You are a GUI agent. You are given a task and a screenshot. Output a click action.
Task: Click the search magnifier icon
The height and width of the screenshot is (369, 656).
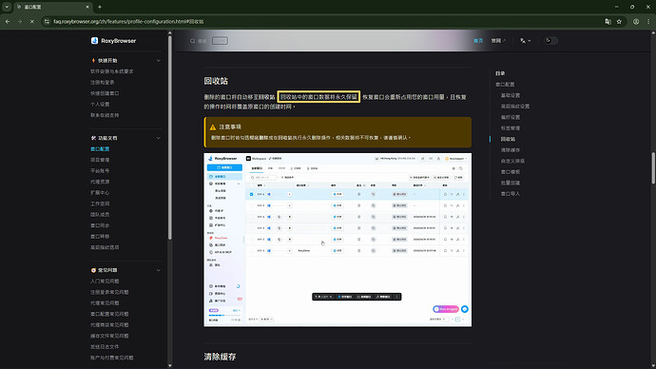coord(192,41)
